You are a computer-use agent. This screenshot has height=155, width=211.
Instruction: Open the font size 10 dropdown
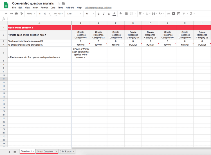tap(90, 14)
